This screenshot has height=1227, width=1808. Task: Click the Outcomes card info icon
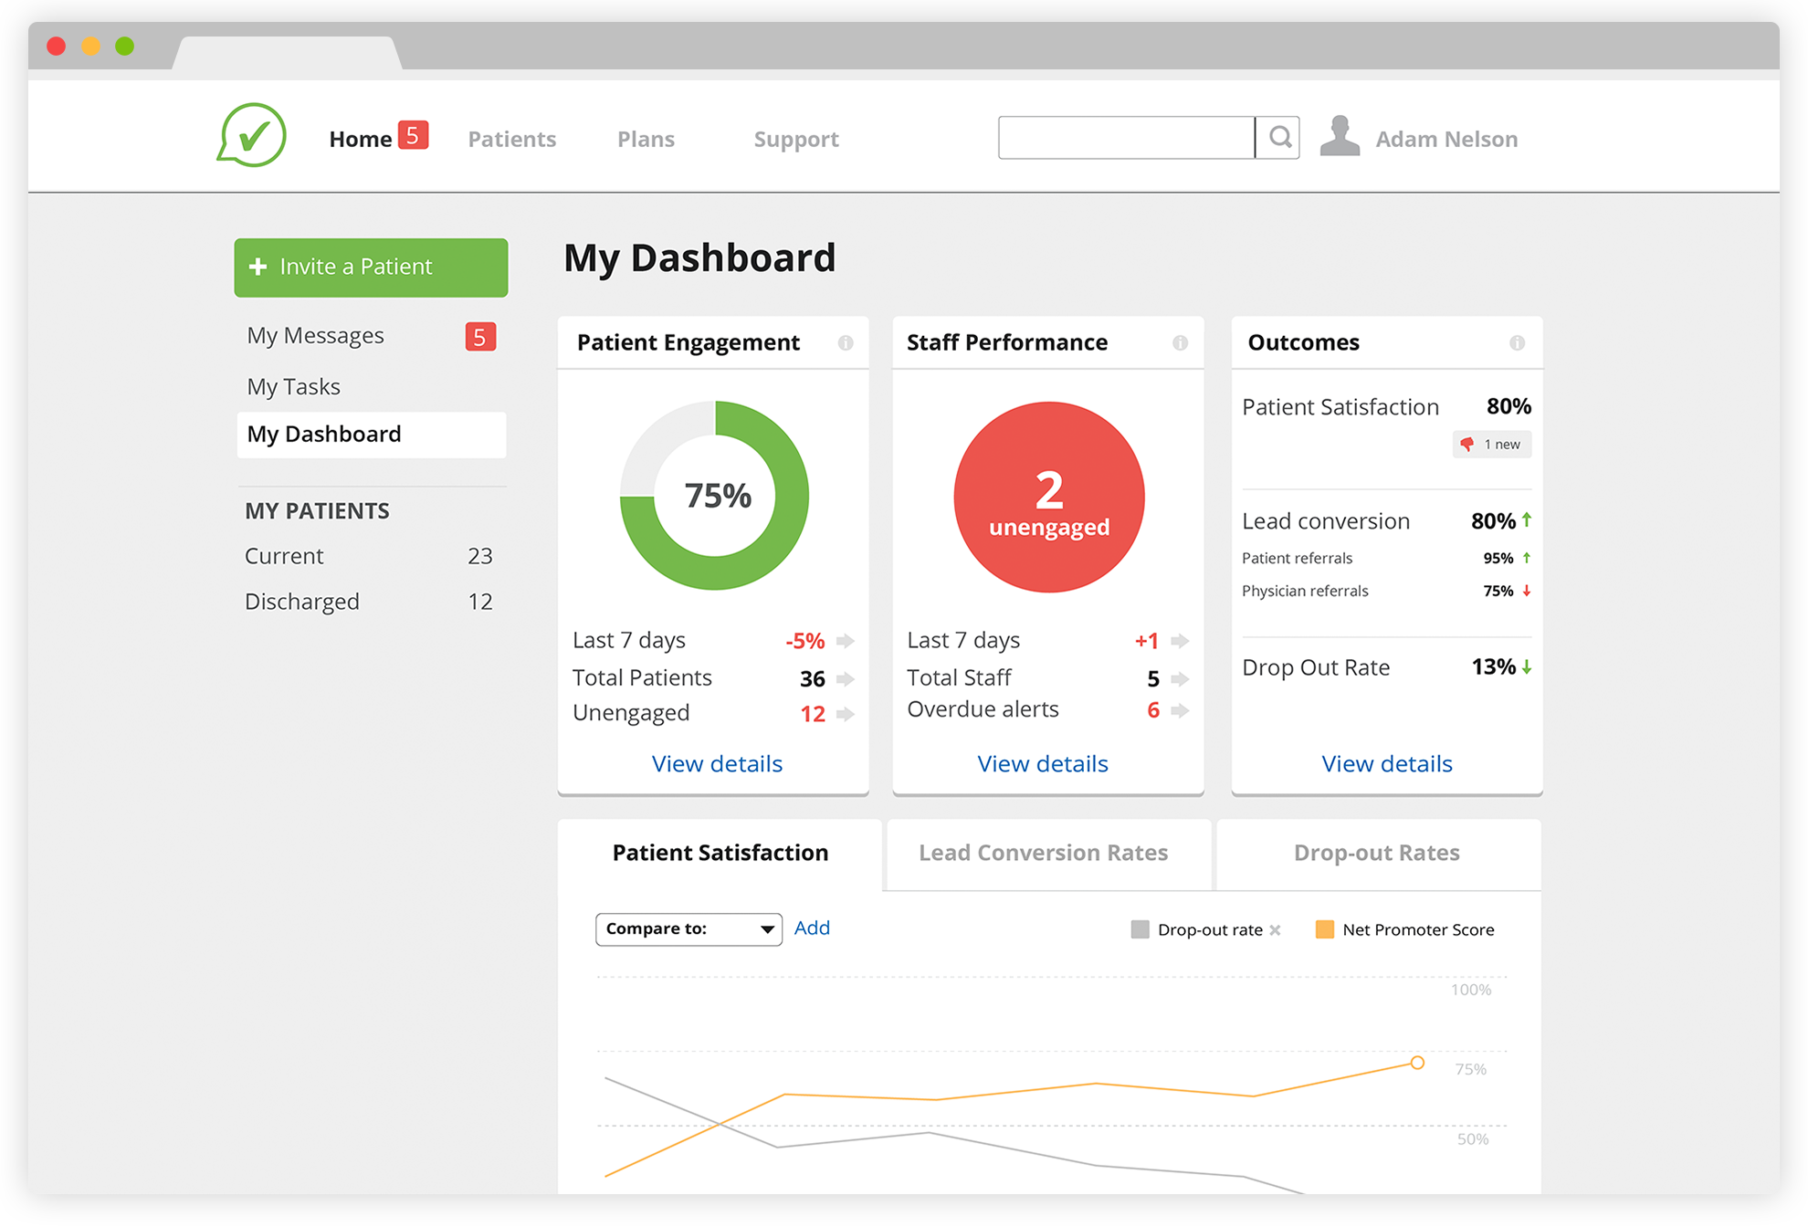click(1517, 343)
